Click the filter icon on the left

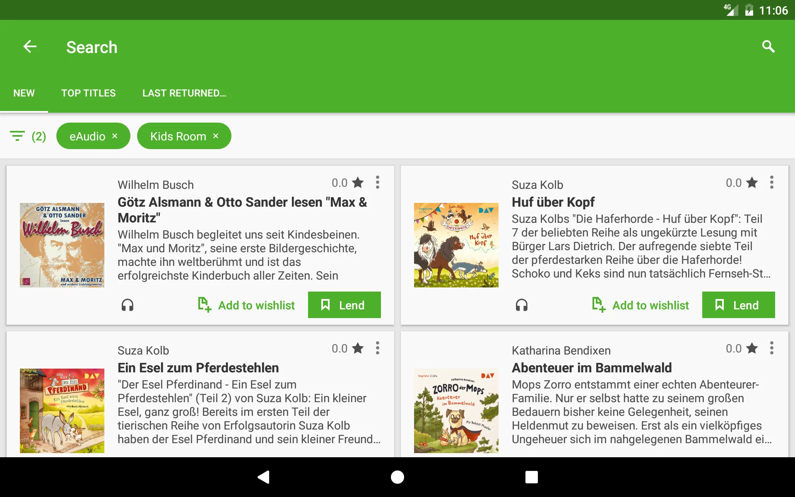click(x=18, y=136)
